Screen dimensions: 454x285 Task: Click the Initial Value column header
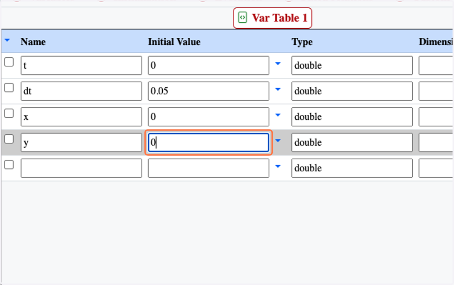click(174, 42)
